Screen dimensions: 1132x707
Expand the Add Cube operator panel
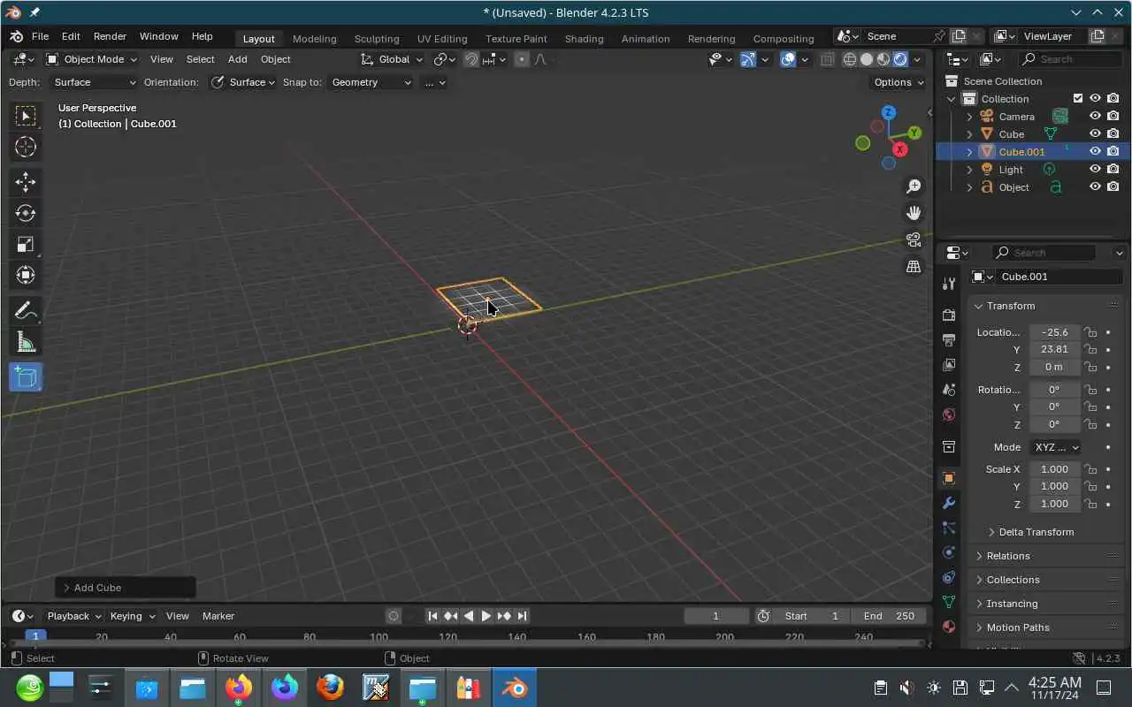coord(125,588)
